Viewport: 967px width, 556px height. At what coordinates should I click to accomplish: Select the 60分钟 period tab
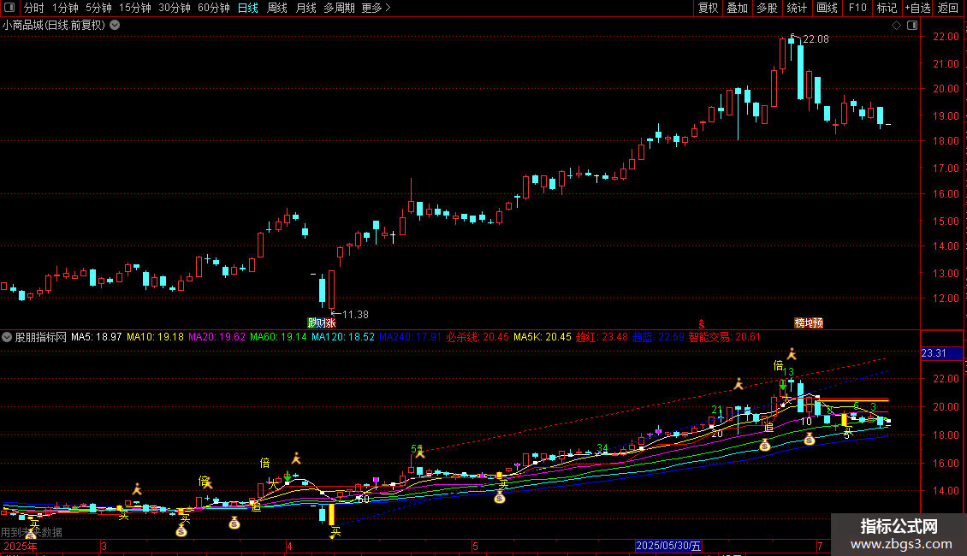[214, 8]
